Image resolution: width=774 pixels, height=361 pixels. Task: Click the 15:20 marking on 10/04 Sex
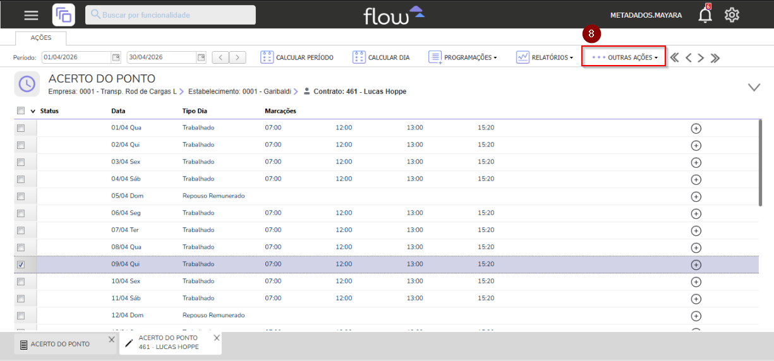486,281
